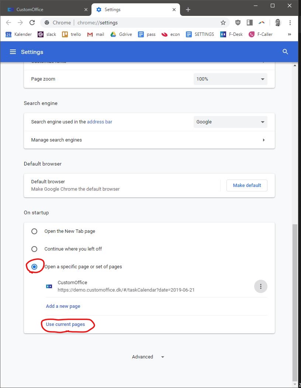Open the mail bookmark
Screen dimensions: 301x388
96,34
